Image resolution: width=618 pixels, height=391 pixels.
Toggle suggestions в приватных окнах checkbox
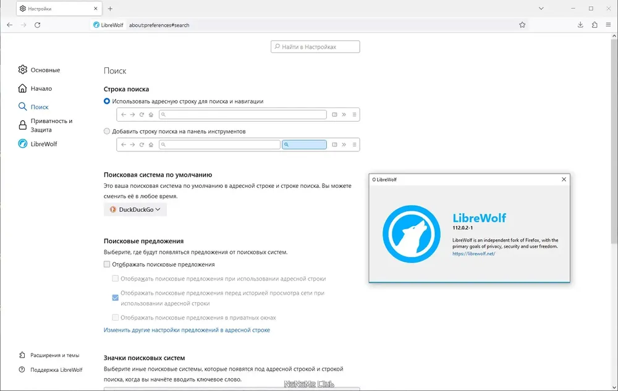point(115,317)
